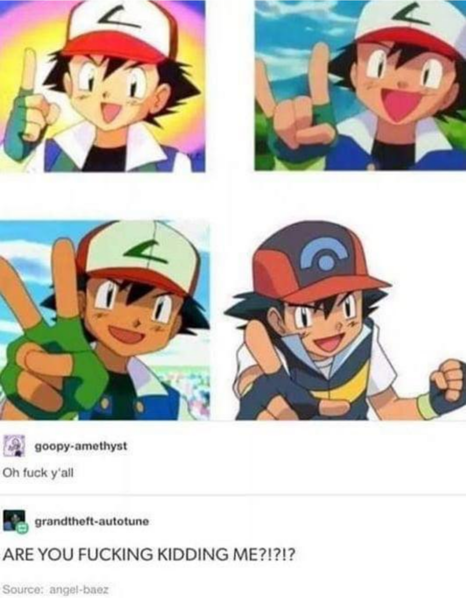Click goopy-amethyst's avatar icon

click(14, 446)
